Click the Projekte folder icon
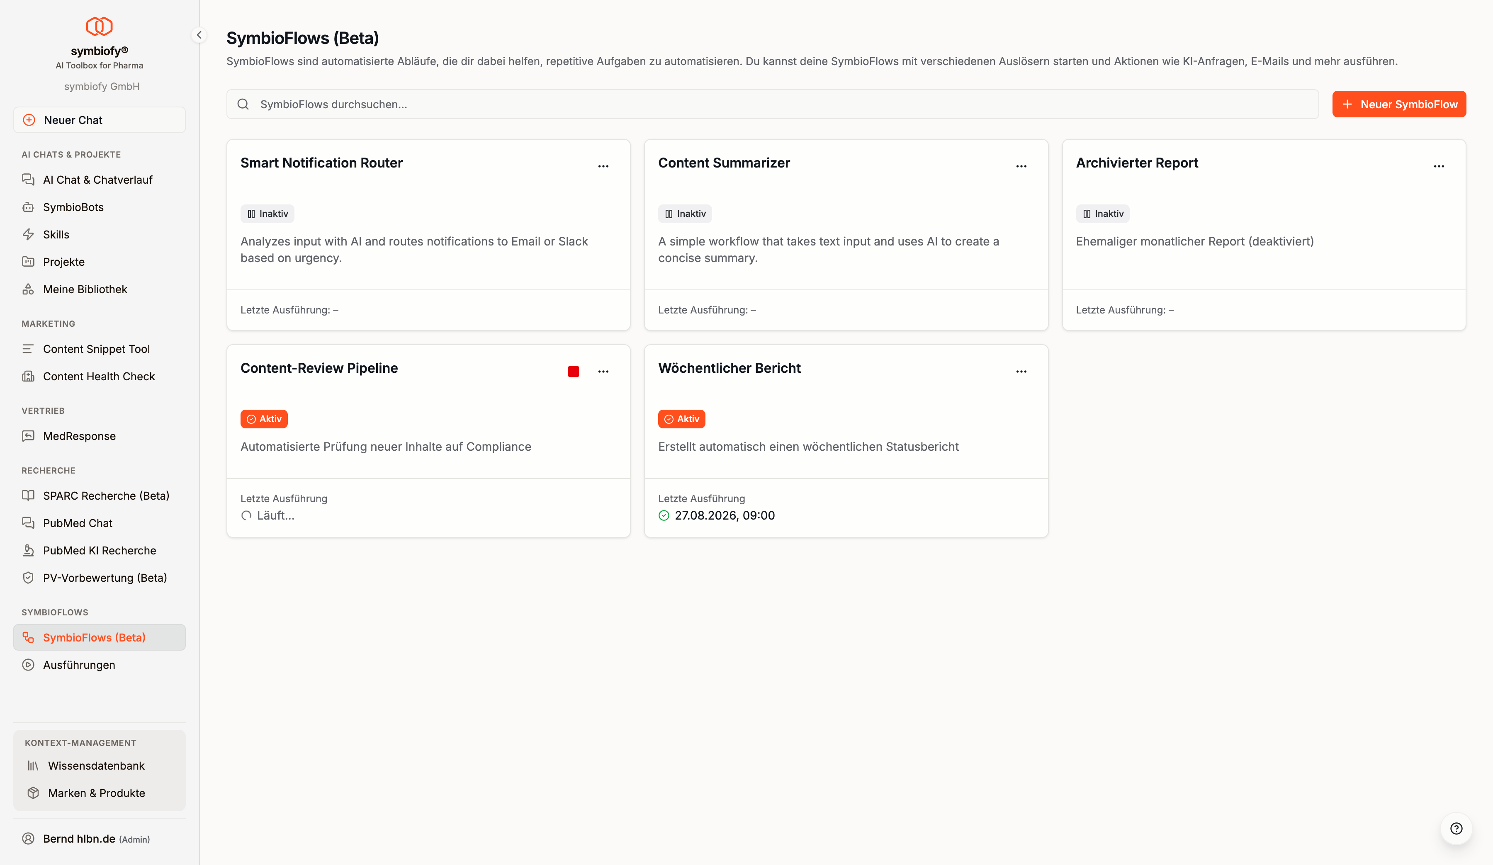Screen dimensions: 1493x865 click(28, 261)
